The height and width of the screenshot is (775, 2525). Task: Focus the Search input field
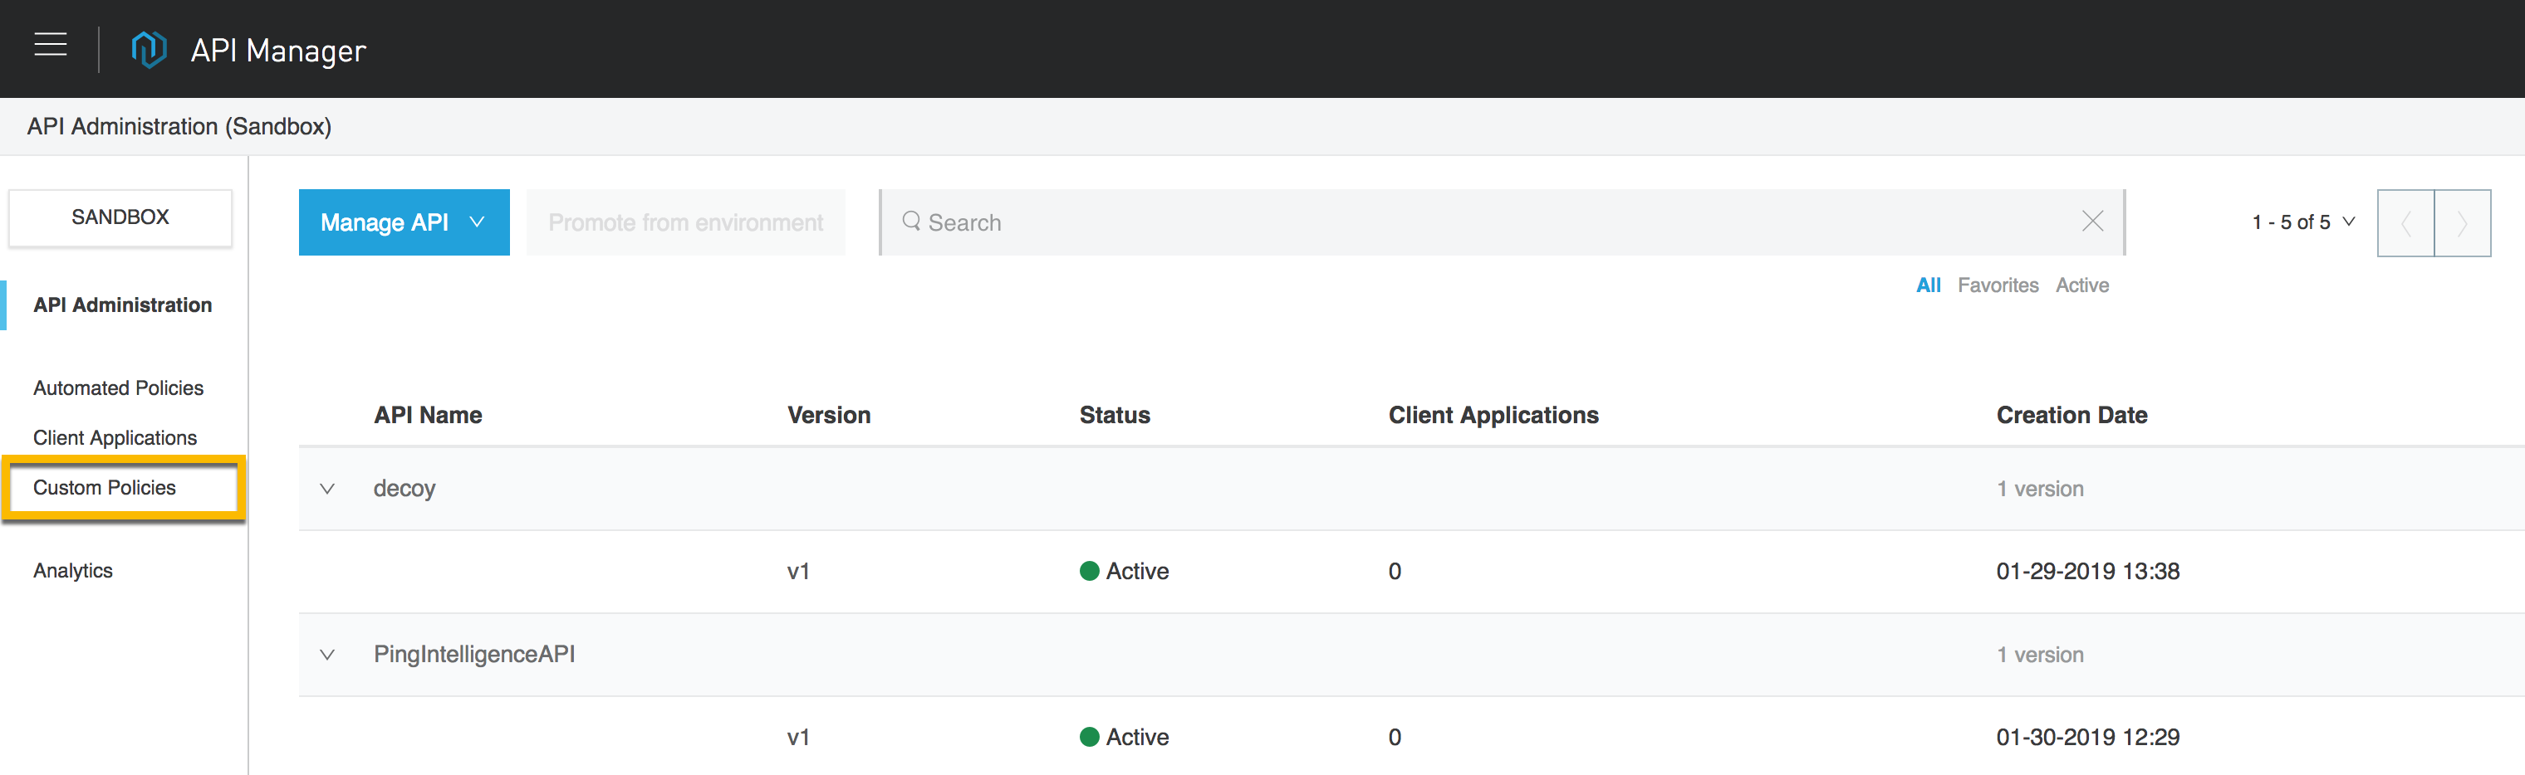tap(1470, 222)
